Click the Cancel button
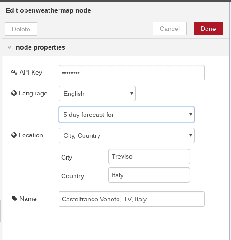Screen dimensions: 231x240 pos(170,29)
